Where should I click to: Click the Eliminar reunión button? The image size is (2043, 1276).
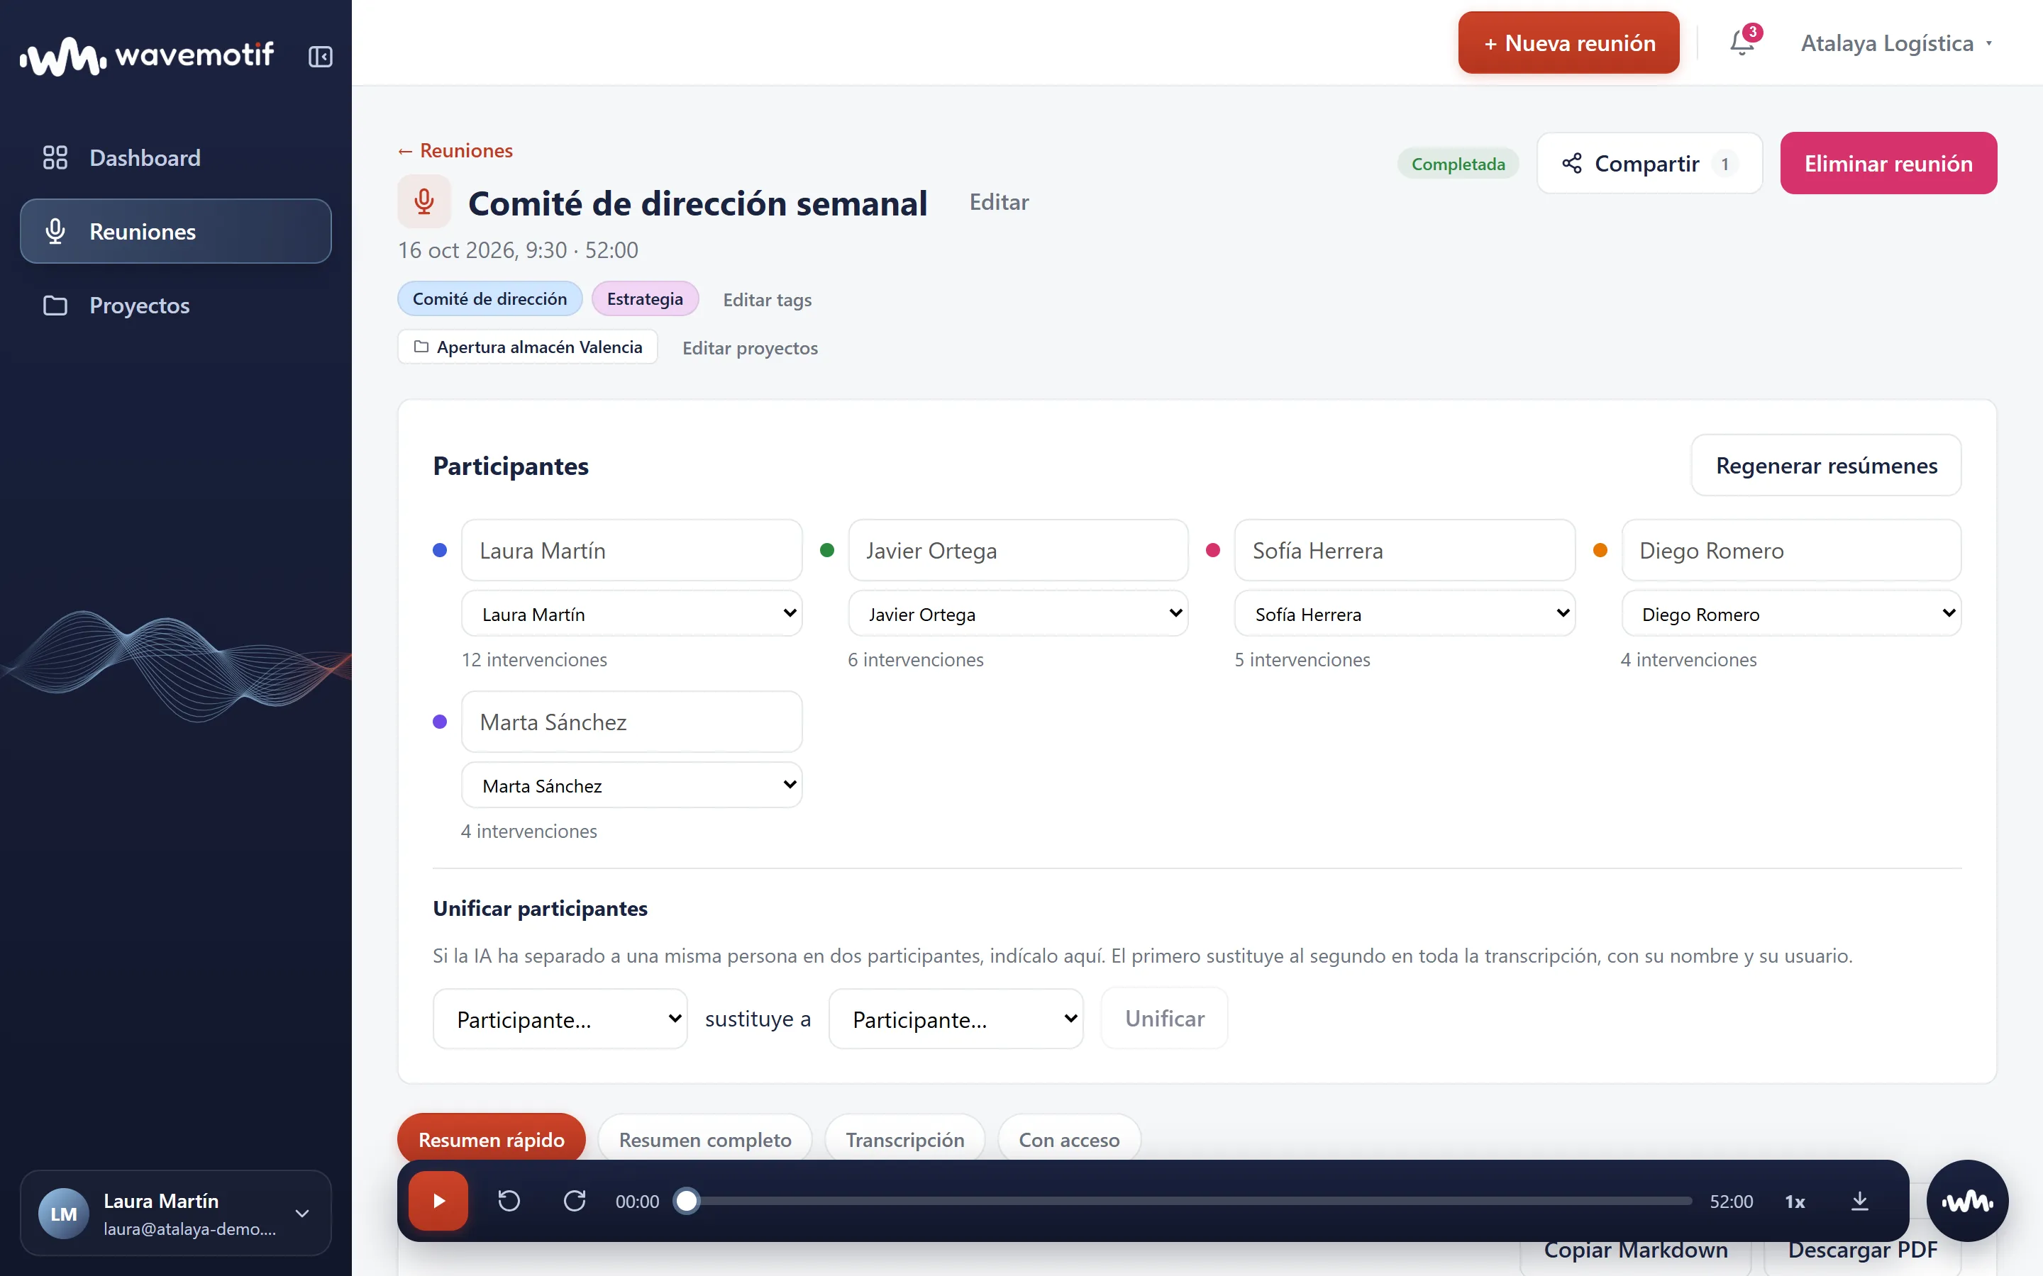click(x=1888, y=163)
